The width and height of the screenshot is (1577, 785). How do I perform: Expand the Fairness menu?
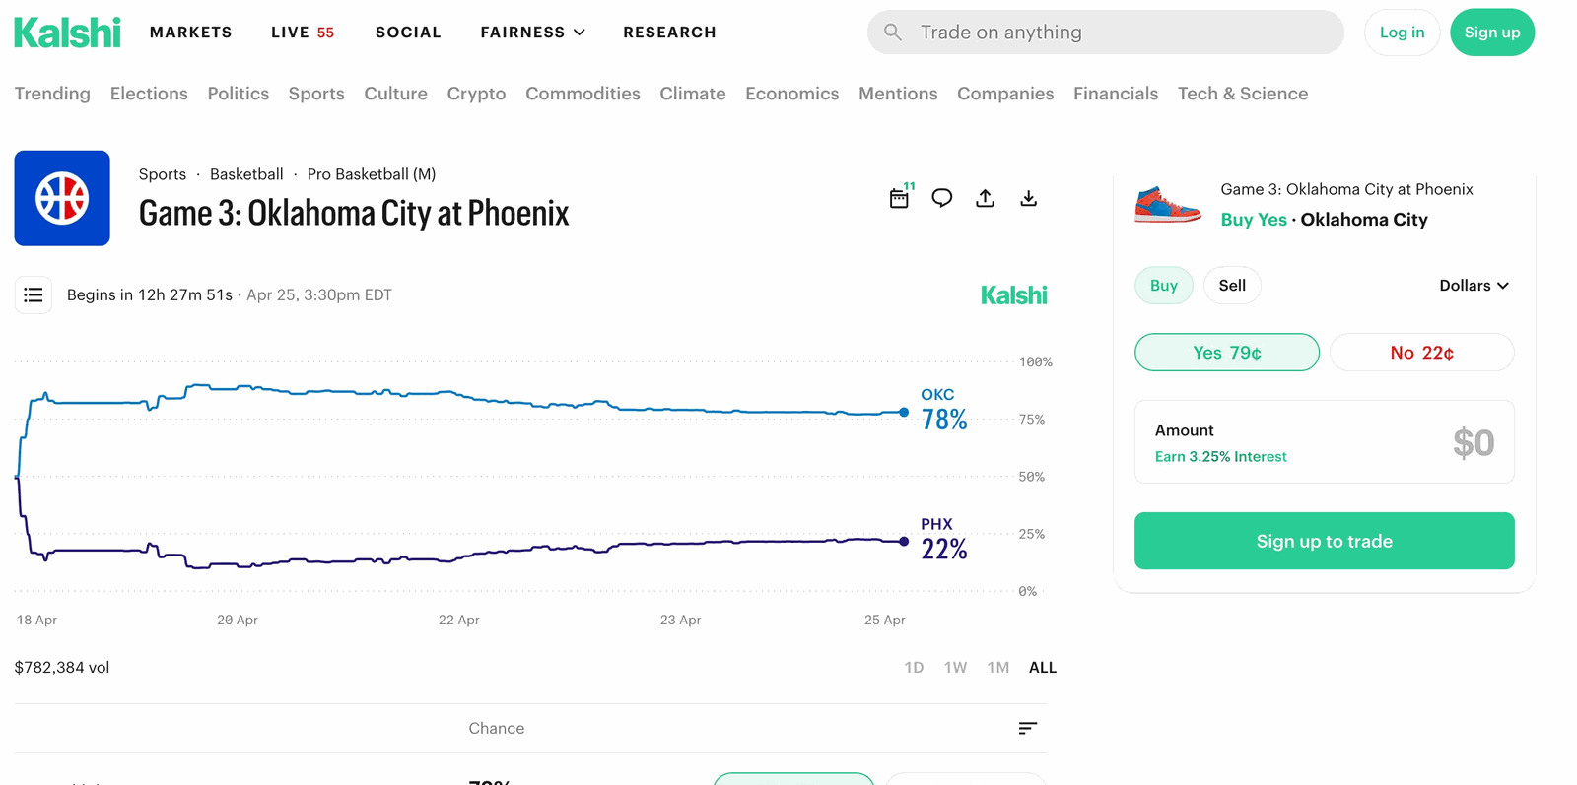tap(532, 32)
